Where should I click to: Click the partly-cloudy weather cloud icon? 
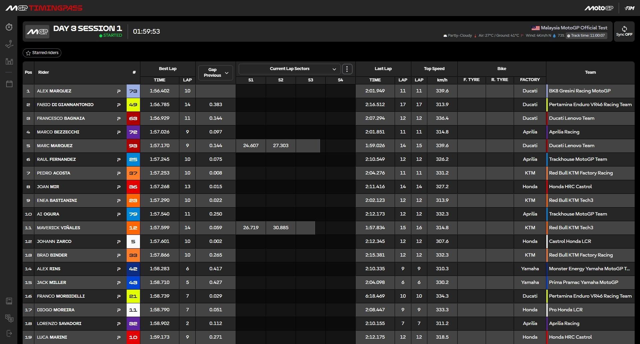(445, 36)
